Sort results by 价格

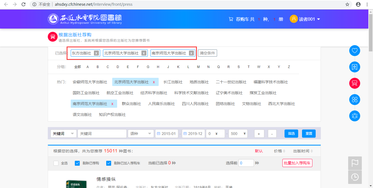click(x=279, y=151)
